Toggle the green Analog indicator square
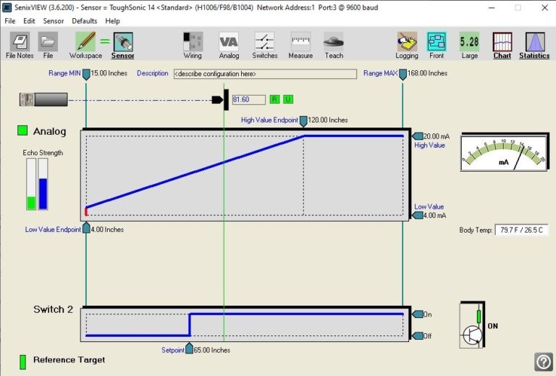Image resolution: width=556 pixels, height=376 pixels. 22,130
